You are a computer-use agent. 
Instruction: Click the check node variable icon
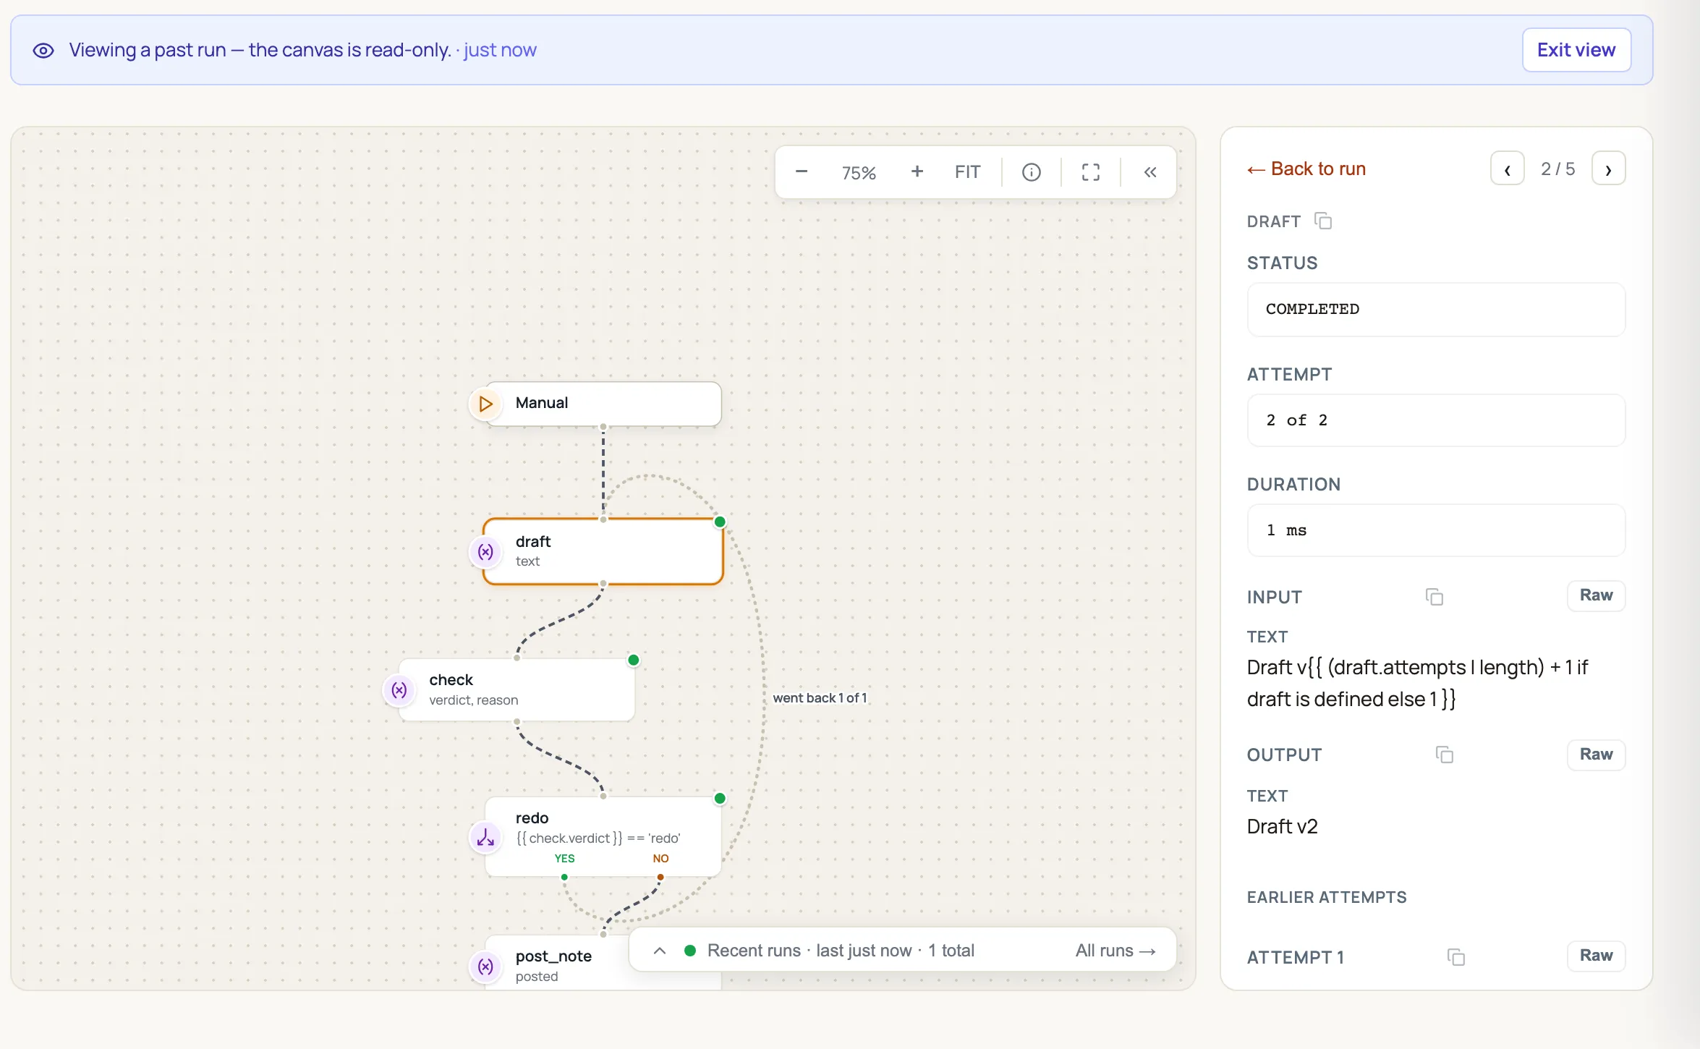[399, 690]
